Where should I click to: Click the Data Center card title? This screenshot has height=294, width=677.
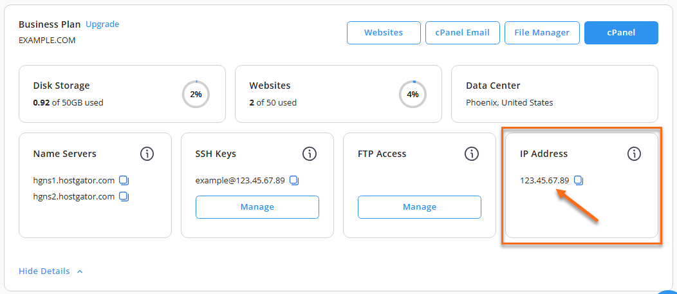pyautogui.click(x=493, y=86)
